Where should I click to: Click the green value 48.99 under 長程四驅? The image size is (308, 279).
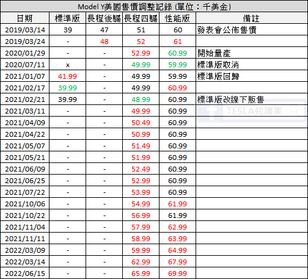(x=141, y=100)
